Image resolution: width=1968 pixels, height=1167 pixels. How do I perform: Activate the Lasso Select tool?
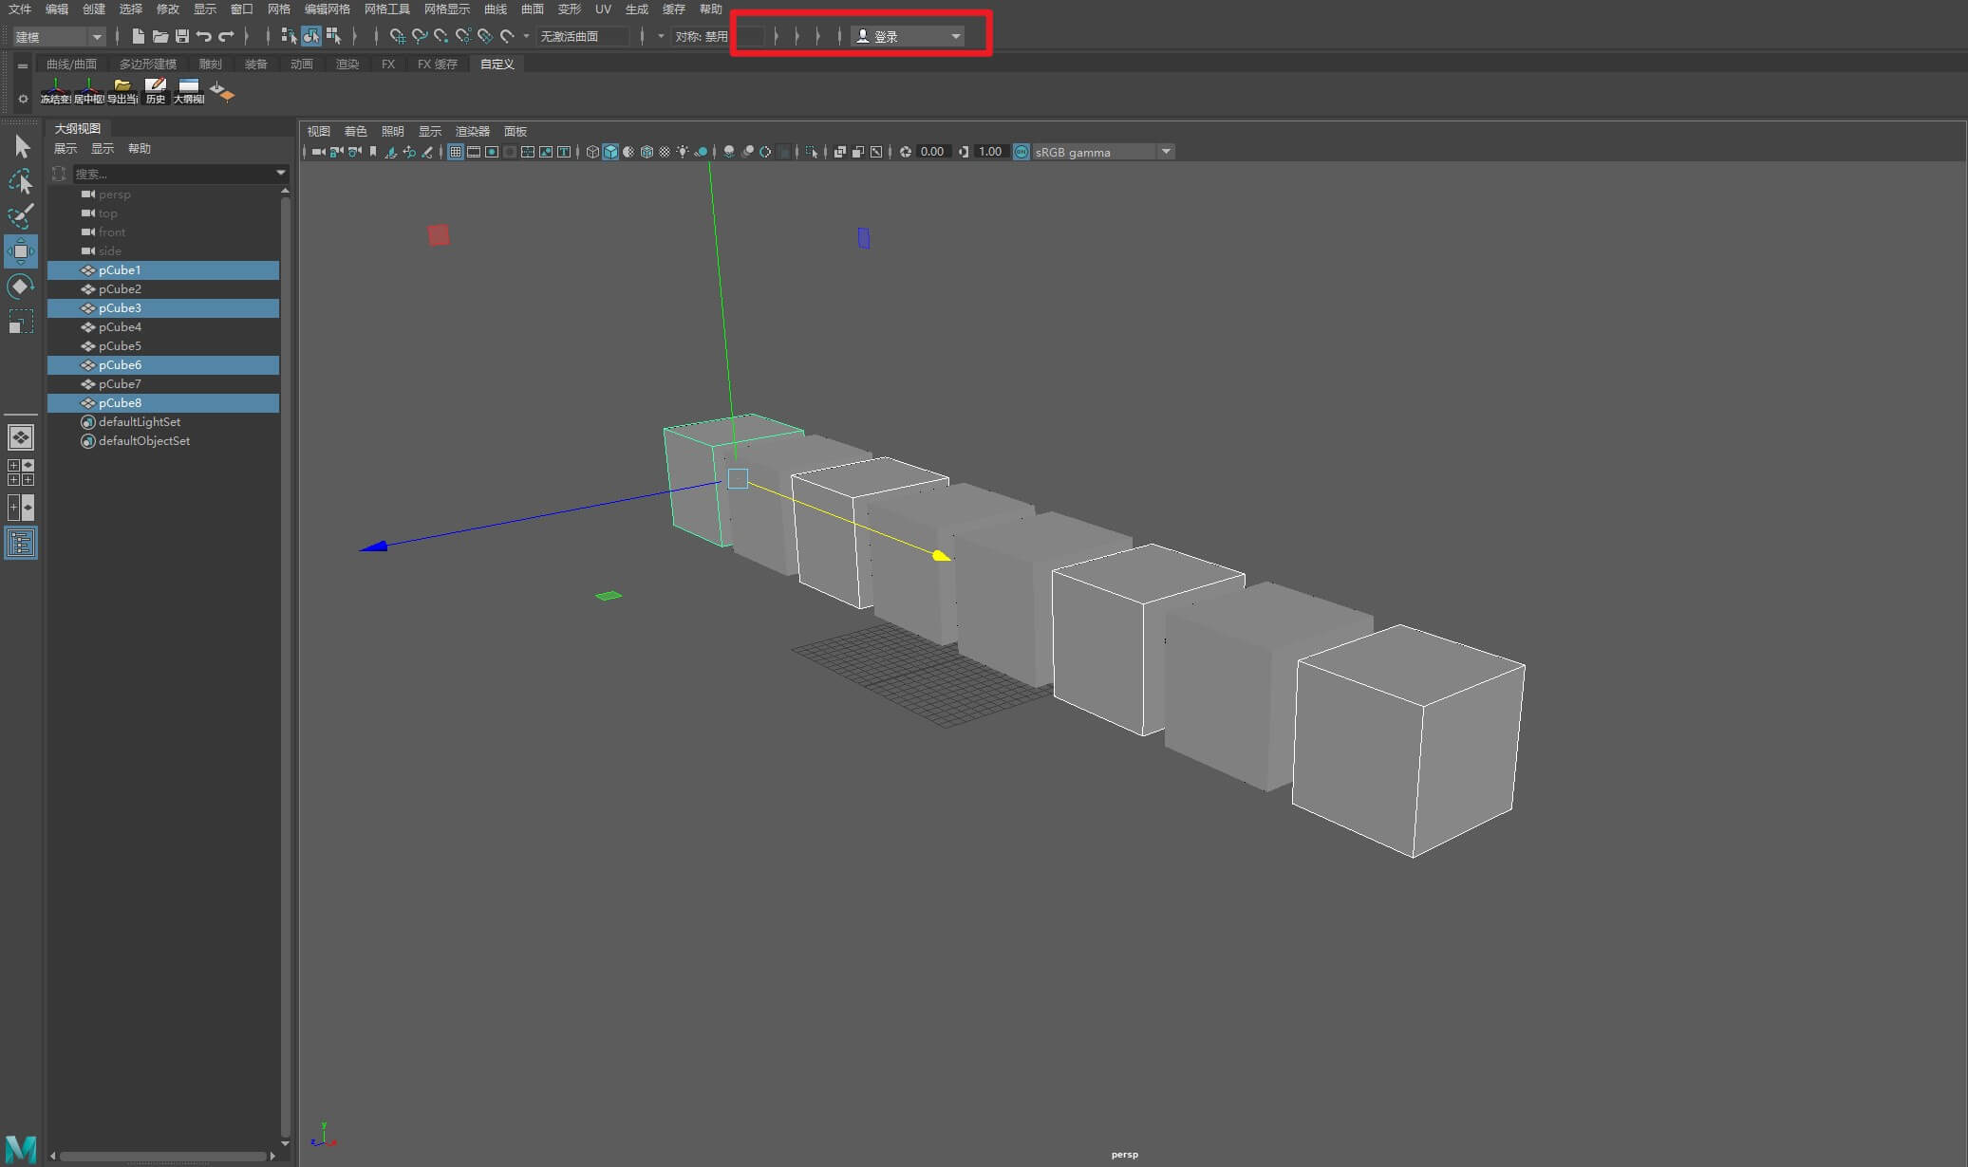(21, 181)
